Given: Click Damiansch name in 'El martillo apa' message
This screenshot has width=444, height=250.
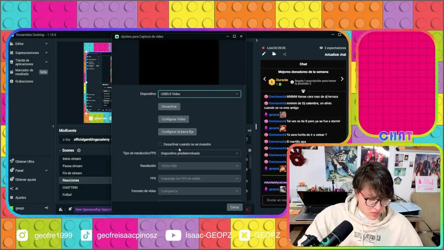Looking at the screenshot, I should point(277,142).
